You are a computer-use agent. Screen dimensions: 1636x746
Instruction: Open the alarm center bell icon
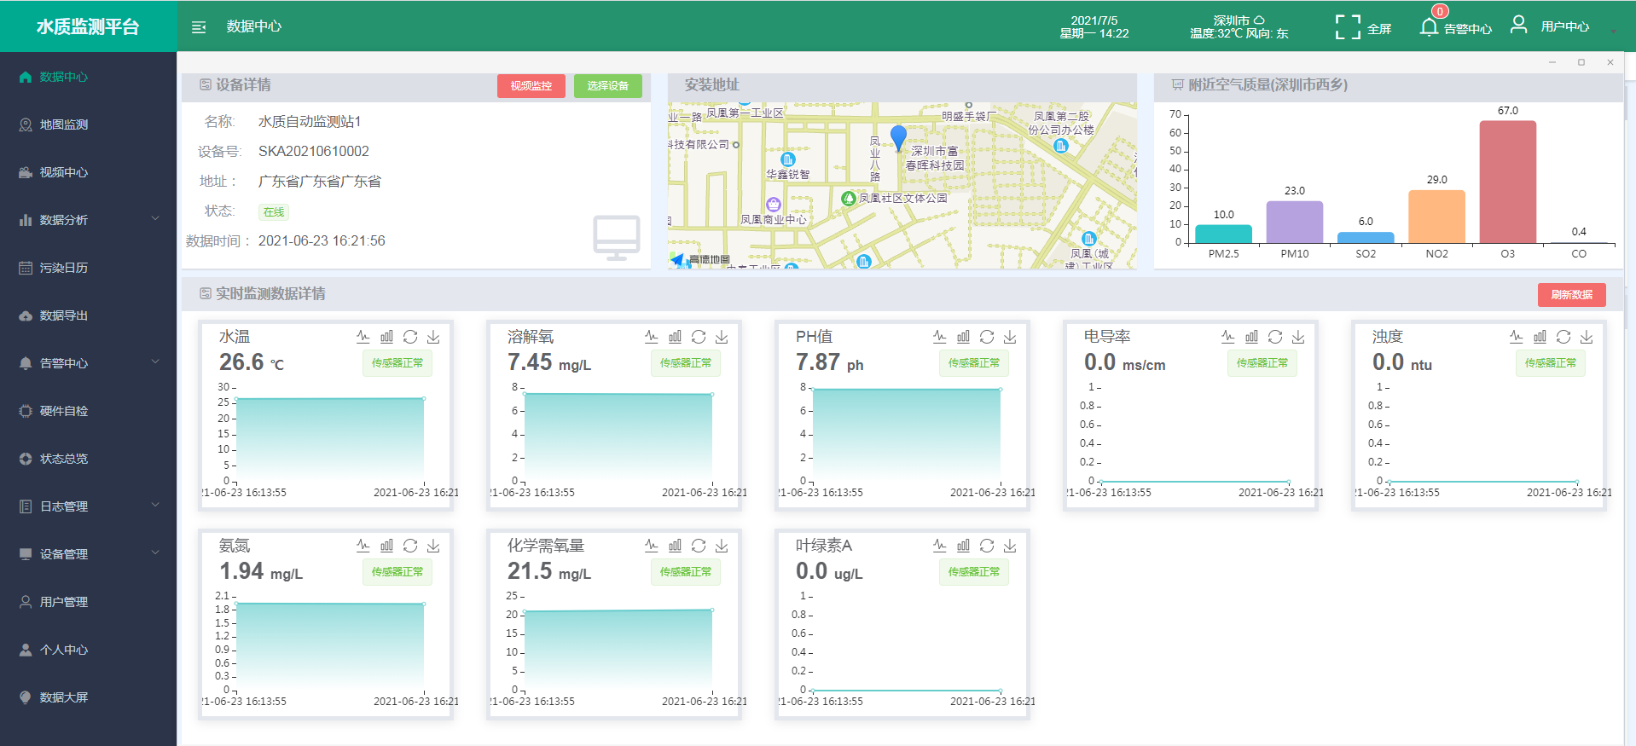tap(1429, 27)
